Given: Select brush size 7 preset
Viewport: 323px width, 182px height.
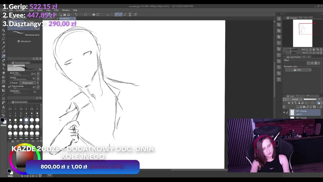Looking at the screenshot, I should pos(26,113).
